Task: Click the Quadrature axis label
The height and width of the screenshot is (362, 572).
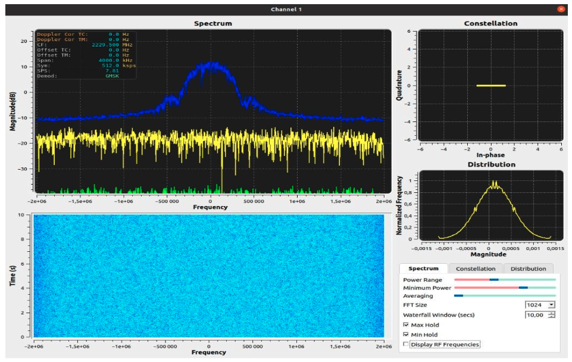Action: point(399,85)
